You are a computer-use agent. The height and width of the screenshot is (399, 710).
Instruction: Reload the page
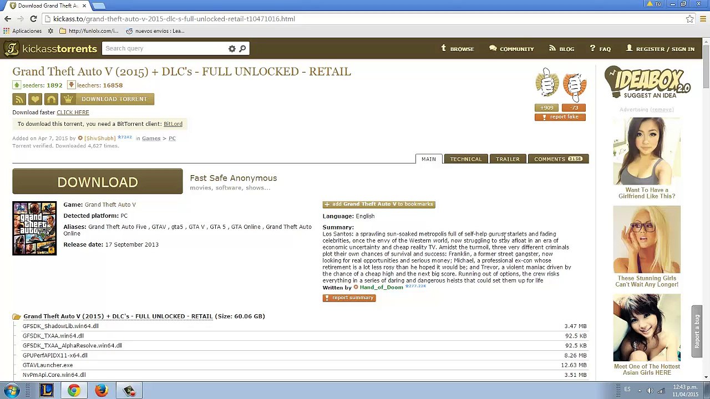pyautogui.click(x=33, y=19)
